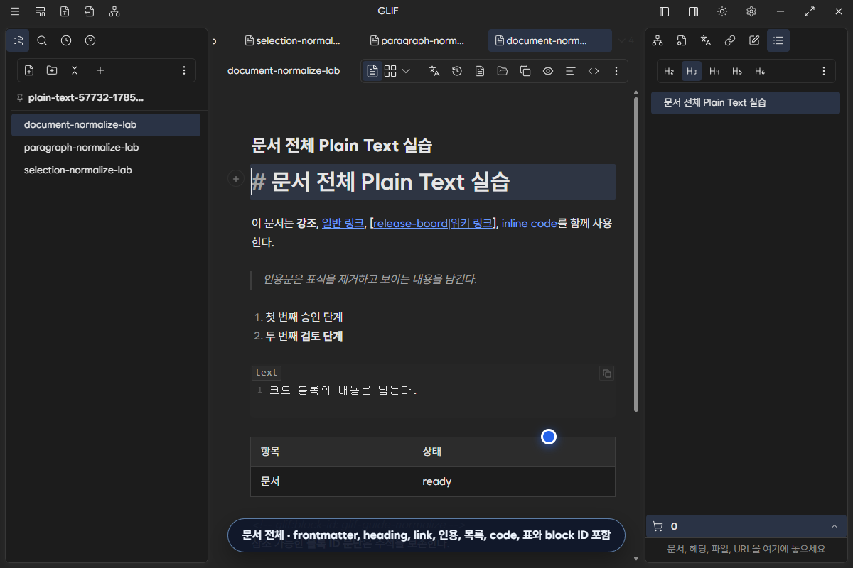Image resolution: width=853 pixels, height=568 pixels.
Task: Select the document-norm… tab
Action: (549, 40)
